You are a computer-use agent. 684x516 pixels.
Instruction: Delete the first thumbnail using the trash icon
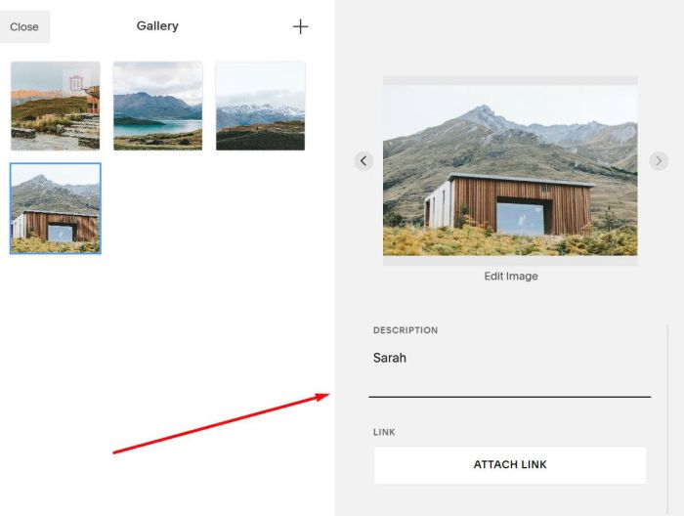pos(76,82)
